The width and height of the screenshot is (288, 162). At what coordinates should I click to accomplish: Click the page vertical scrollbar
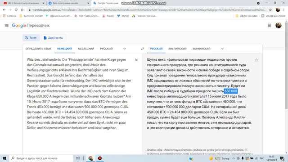pyautogui.click(x=286, y=65)
